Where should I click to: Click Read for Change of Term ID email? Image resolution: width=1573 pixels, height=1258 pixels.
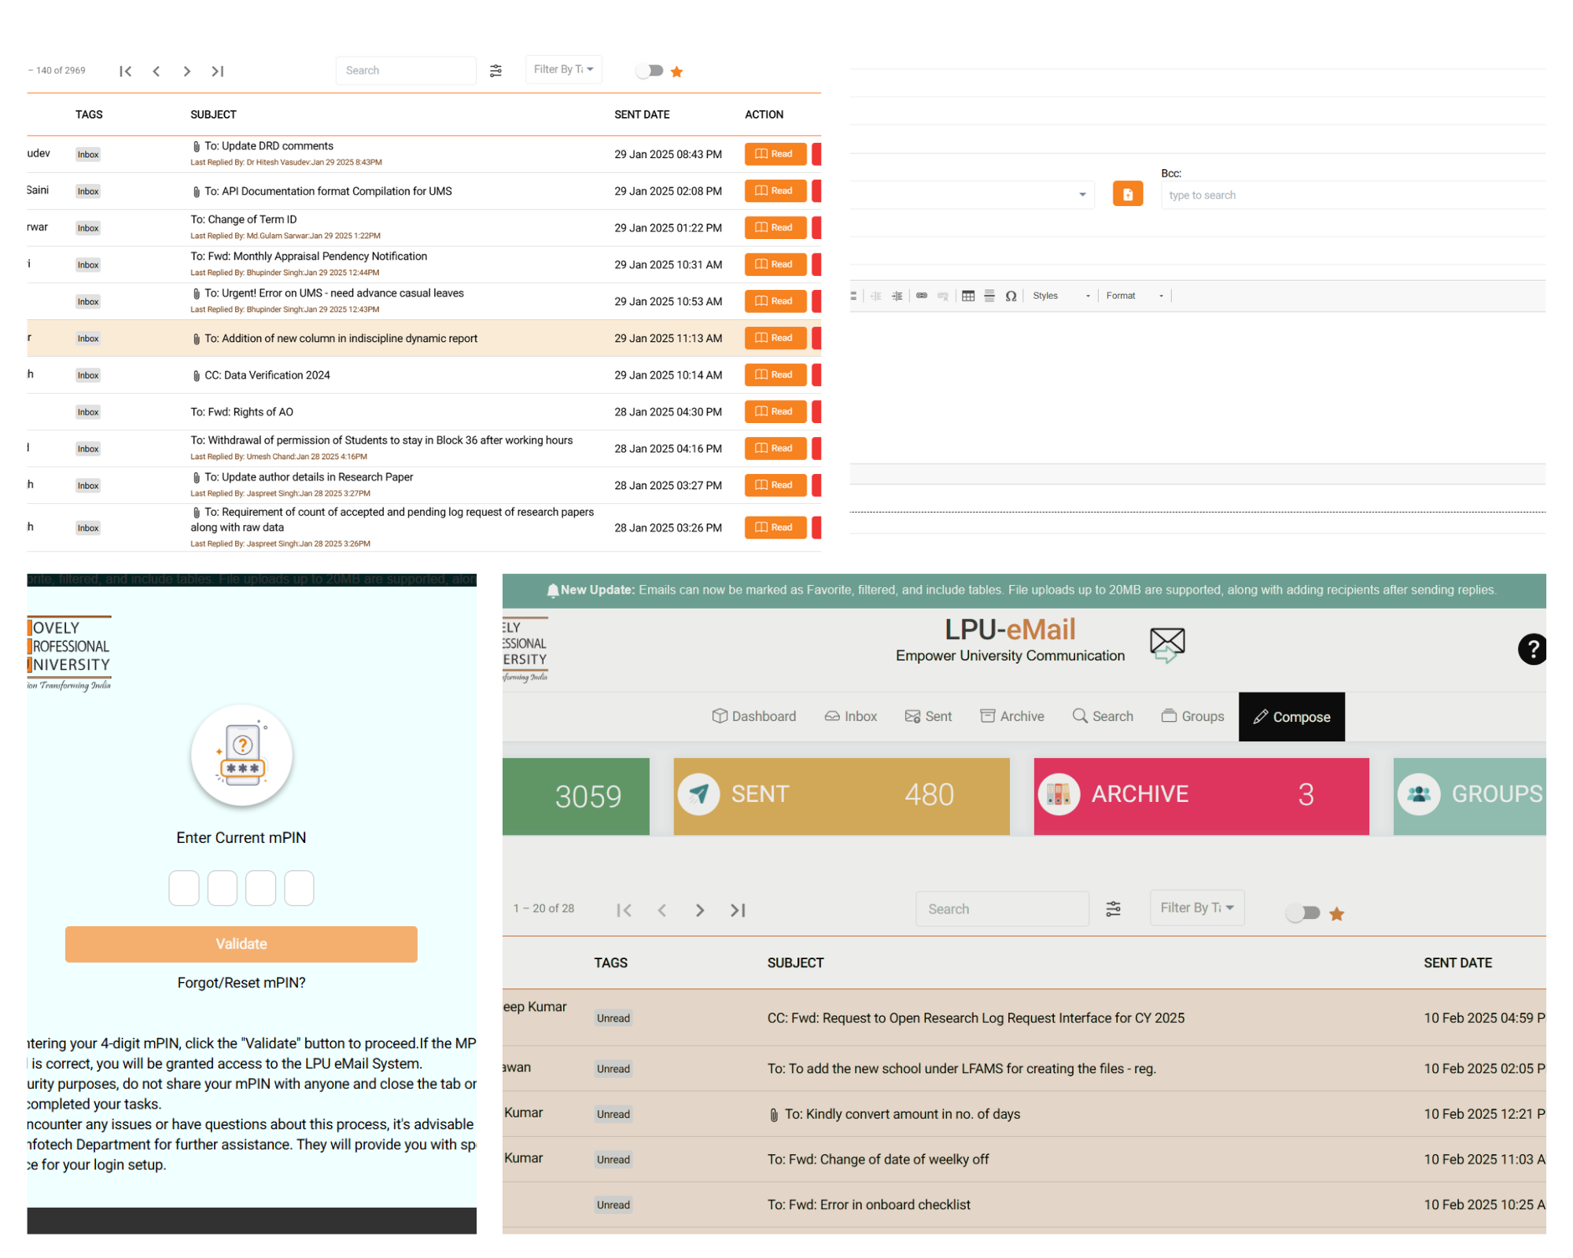pos(775,228)
